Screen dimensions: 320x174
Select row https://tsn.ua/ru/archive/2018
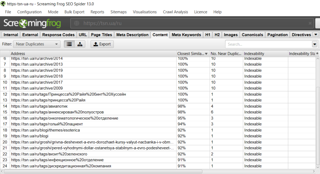[x=158, y=76]
